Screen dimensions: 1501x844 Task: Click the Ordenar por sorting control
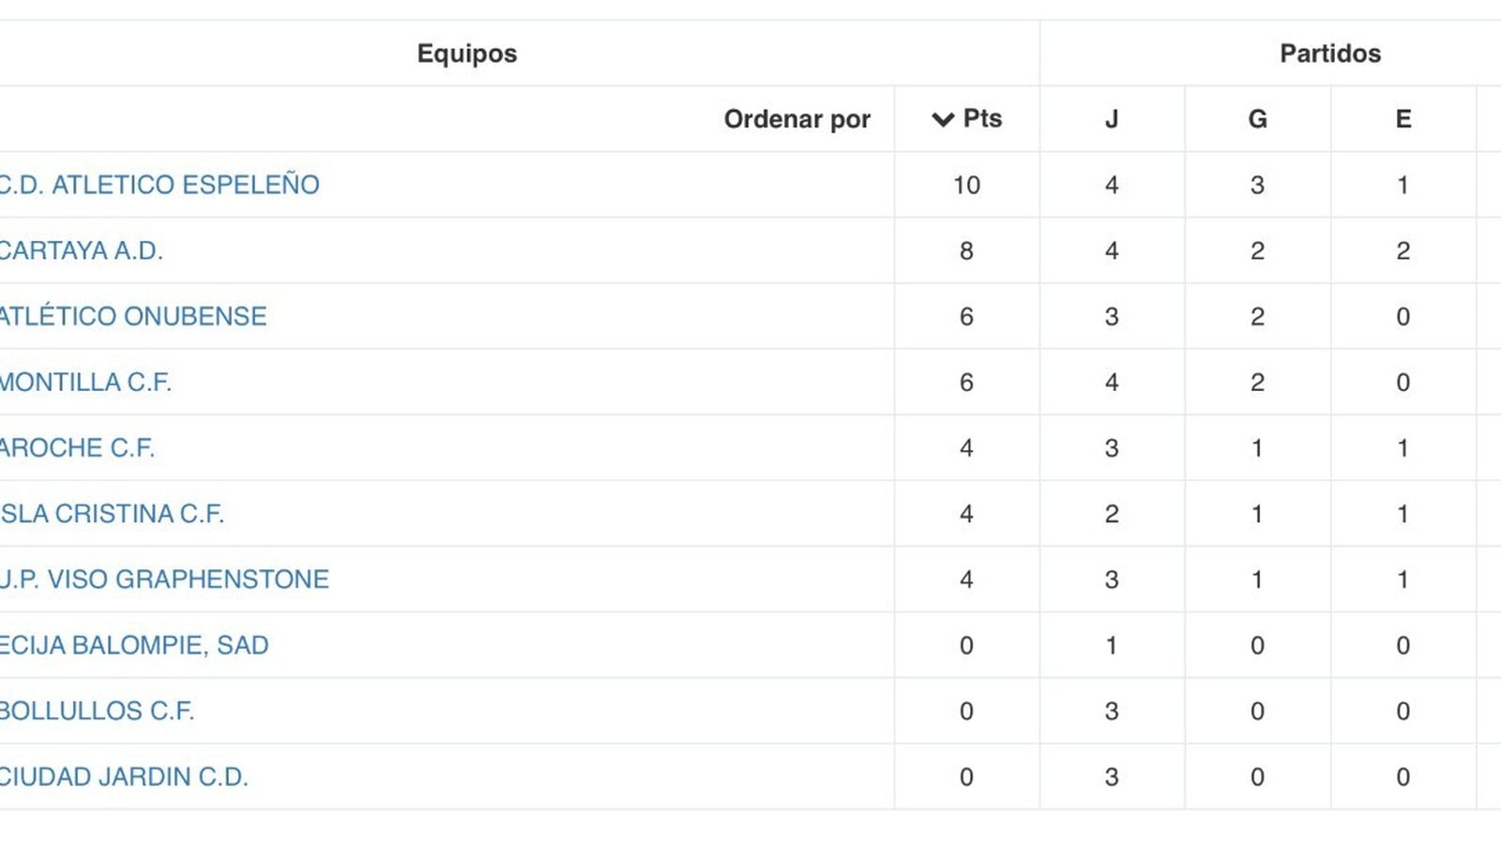798,118
